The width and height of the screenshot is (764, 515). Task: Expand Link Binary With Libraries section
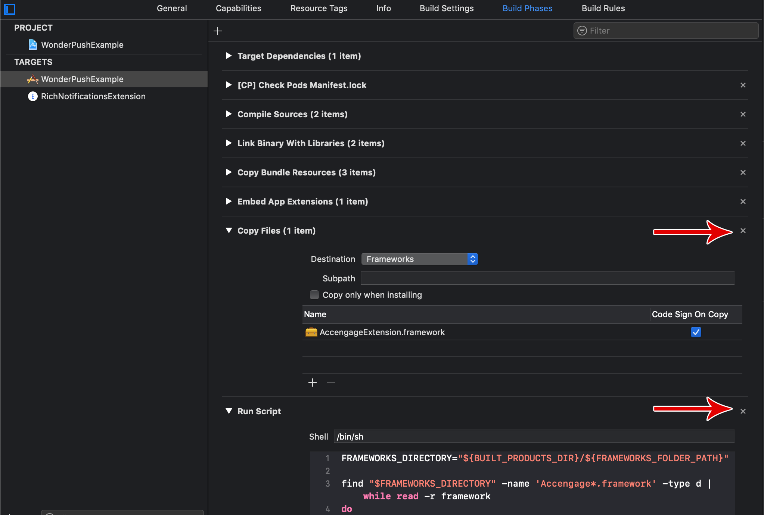pyautogui.click(x=229, y=143)
